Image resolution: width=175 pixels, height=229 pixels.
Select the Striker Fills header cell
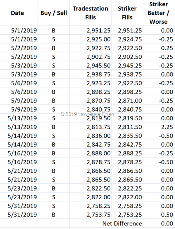coord(127,13)
